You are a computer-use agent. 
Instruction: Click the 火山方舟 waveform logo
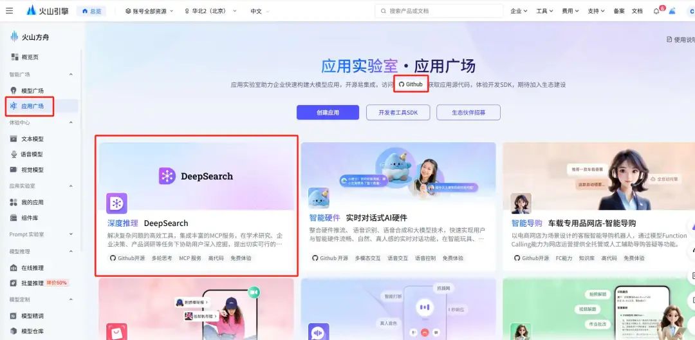(x=14, y=37)
